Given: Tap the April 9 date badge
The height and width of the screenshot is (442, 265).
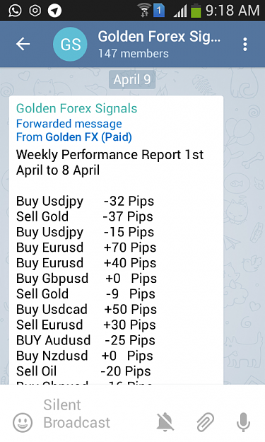Looking at the screenshot, I should coord(132,79).
